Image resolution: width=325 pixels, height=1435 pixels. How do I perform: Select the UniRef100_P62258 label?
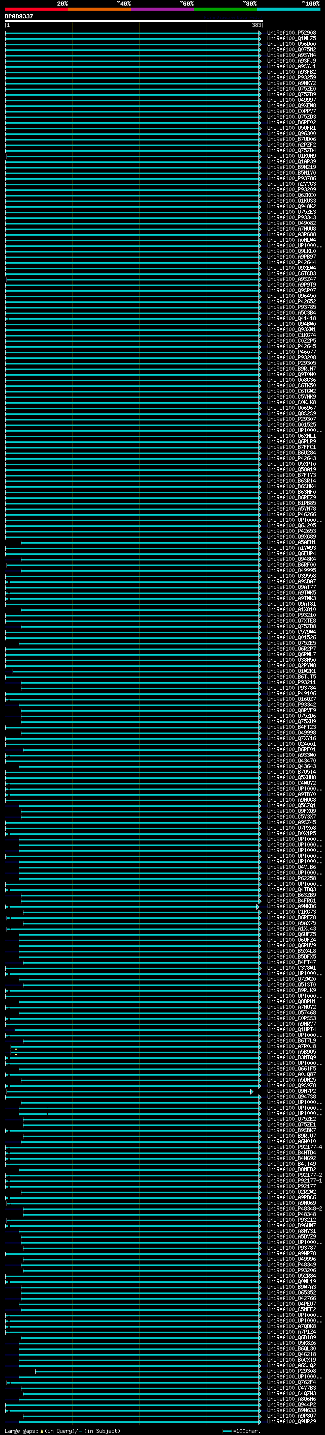[291, 878]
